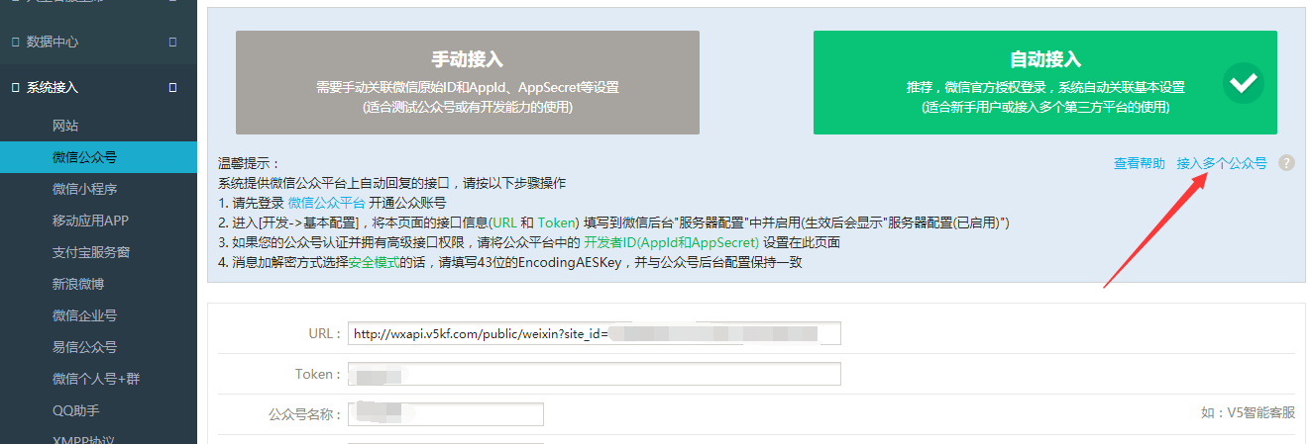Open 网站 in the sidebar
The height and width of the screenshot is (444, 1312).
coord(65,126)
